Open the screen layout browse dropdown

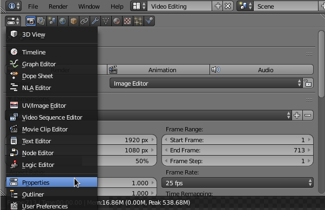(x=139, y=6)
